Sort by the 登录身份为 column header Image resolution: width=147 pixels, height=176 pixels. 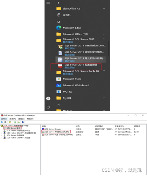(x=119, y=126)
